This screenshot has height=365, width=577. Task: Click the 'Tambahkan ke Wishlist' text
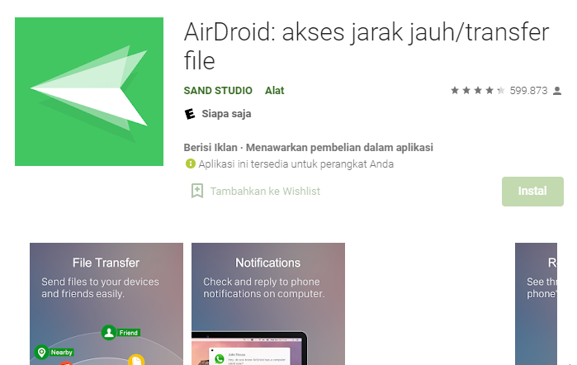(265, 191)
